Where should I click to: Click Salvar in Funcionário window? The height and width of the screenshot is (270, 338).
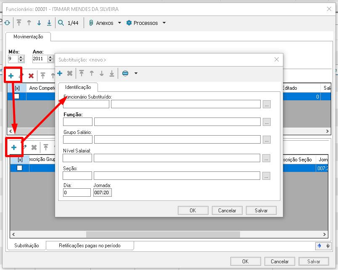click(314, 261)
